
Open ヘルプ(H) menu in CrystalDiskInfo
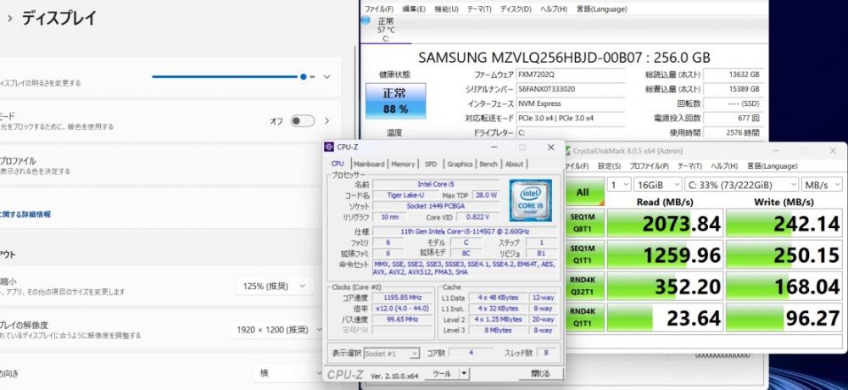coord(554,9)
